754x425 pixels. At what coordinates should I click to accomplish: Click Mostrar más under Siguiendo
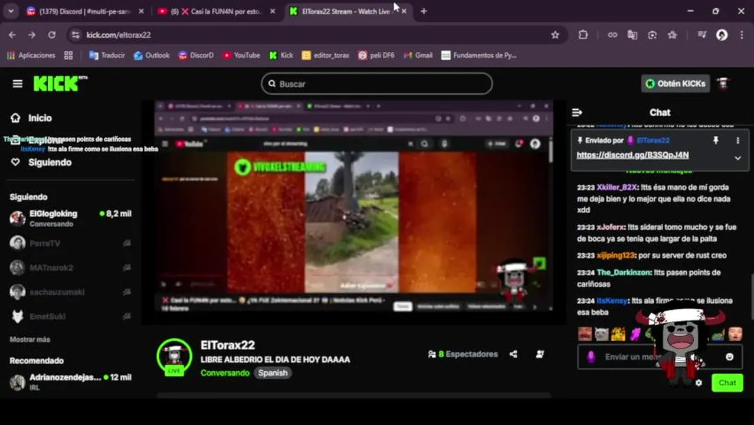[x=30, y=339]
